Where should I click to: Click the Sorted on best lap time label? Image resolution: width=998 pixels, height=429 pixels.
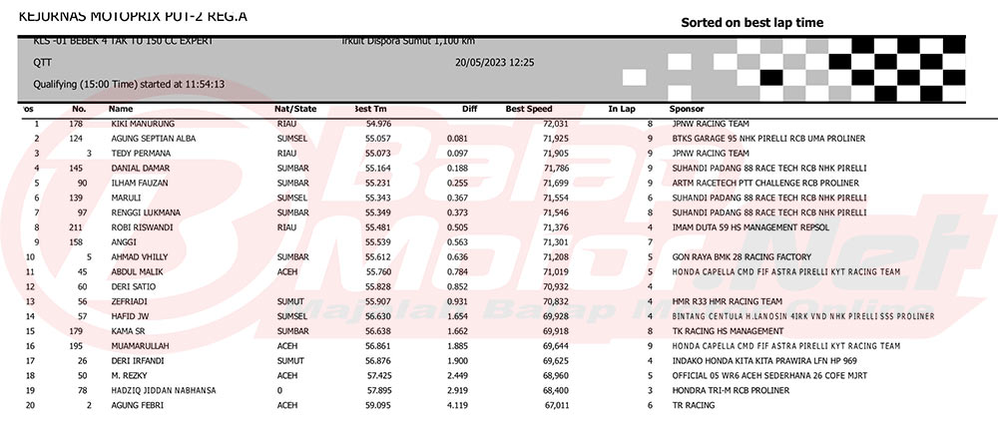pos(751,23)
